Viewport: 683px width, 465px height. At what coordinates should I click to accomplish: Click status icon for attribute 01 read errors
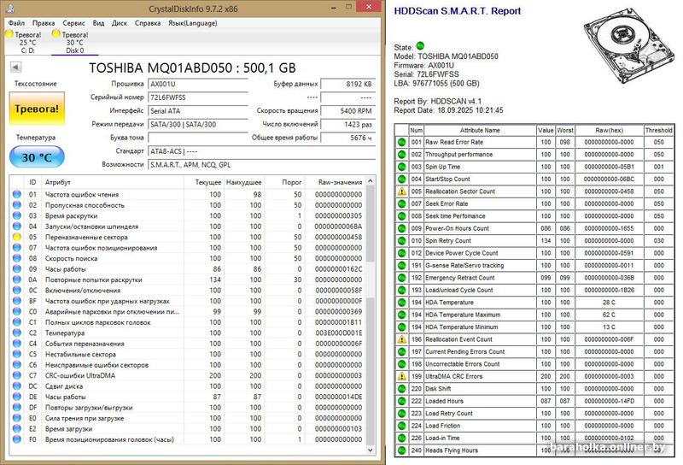click(x=17, y=194)
